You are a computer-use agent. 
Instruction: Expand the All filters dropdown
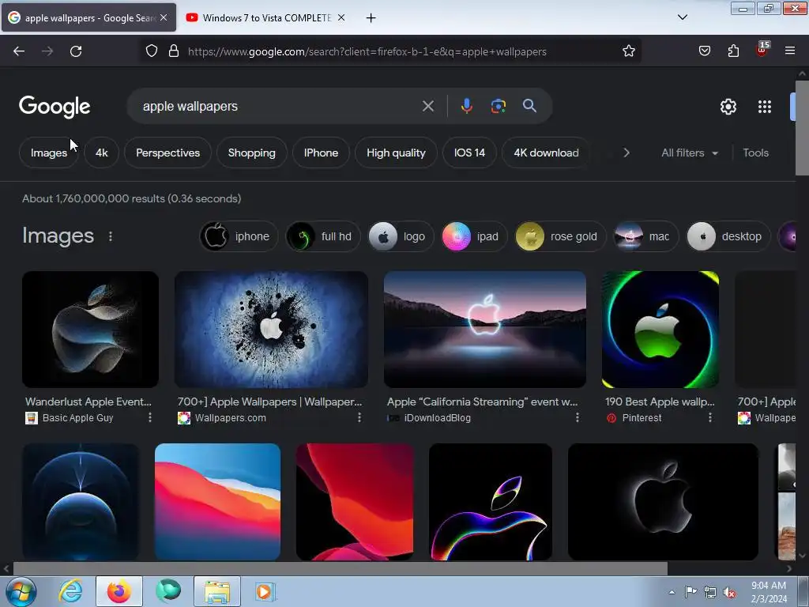click(689, 153)
